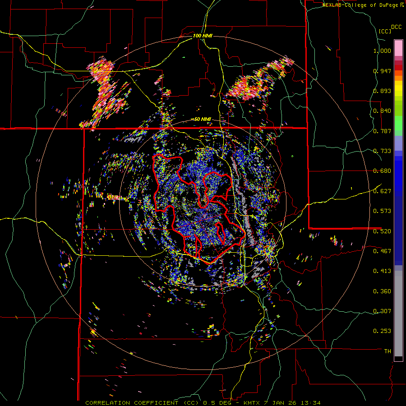This screenshot has width=406, height=406.
Task: Click the 0.680 legend value
Action: (382, 171)
